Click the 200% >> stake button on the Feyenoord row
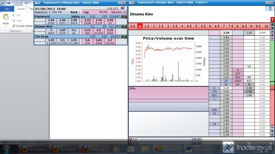275x154 pixels. pyautogui.click(x=78, y=17)
